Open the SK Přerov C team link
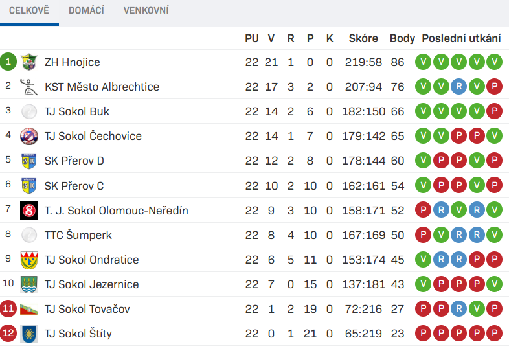Screen dimensions: 509x353 point(74,186)
